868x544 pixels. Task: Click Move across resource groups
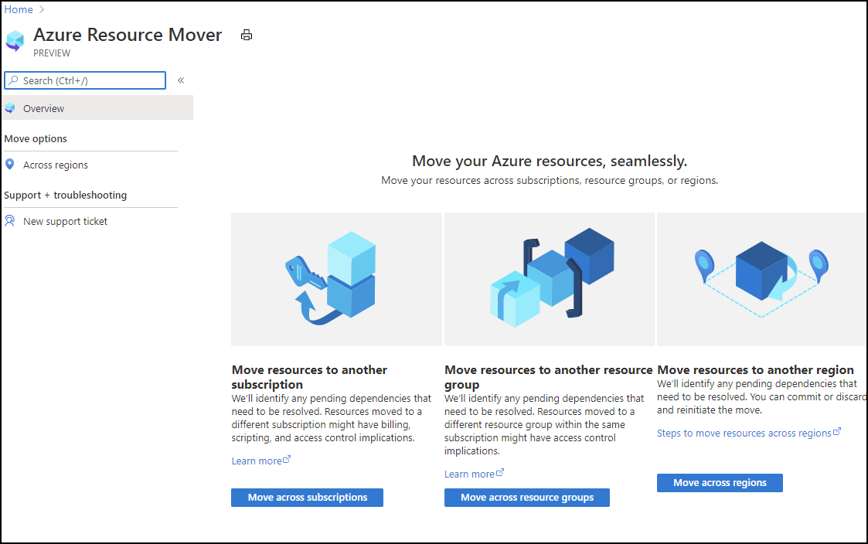coord(526,497)
